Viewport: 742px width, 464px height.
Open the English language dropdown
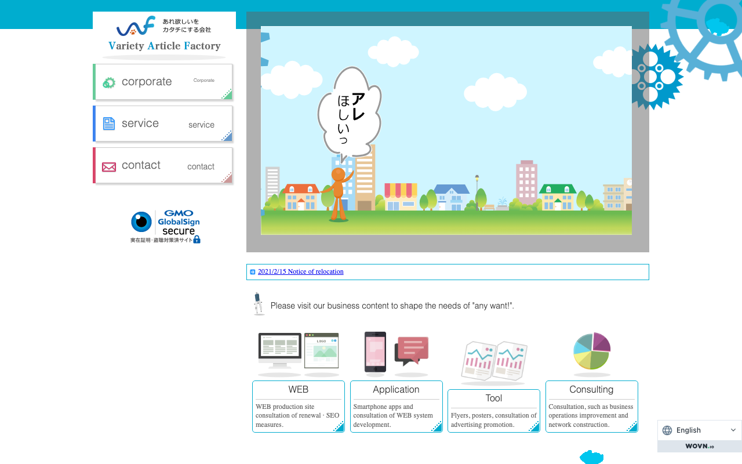pos(700,430)
